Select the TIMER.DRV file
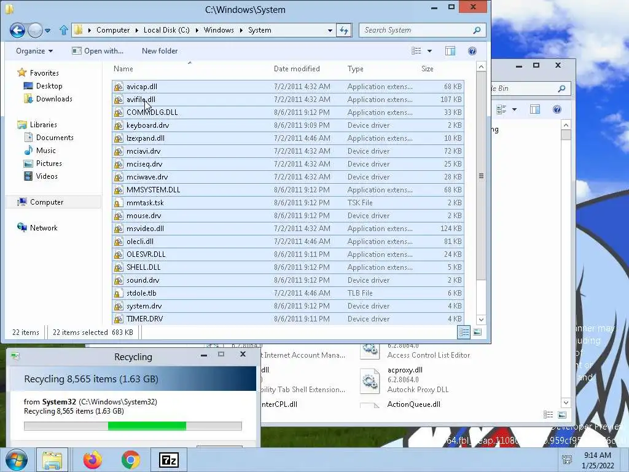Image resolution: width=629 pixels, height=472 pixels. (288, 319)
